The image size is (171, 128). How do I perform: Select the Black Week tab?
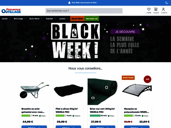(x=77, y=19)
